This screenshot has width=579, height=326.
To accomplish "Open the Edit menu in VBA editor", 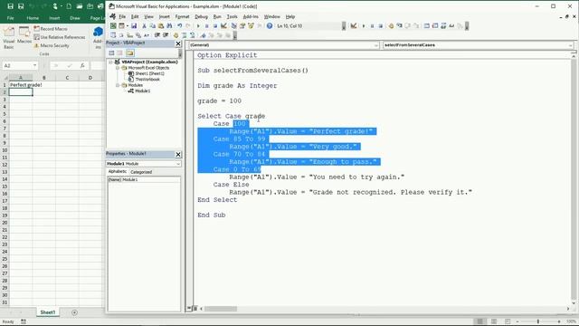I will click(x=135, y=16).
